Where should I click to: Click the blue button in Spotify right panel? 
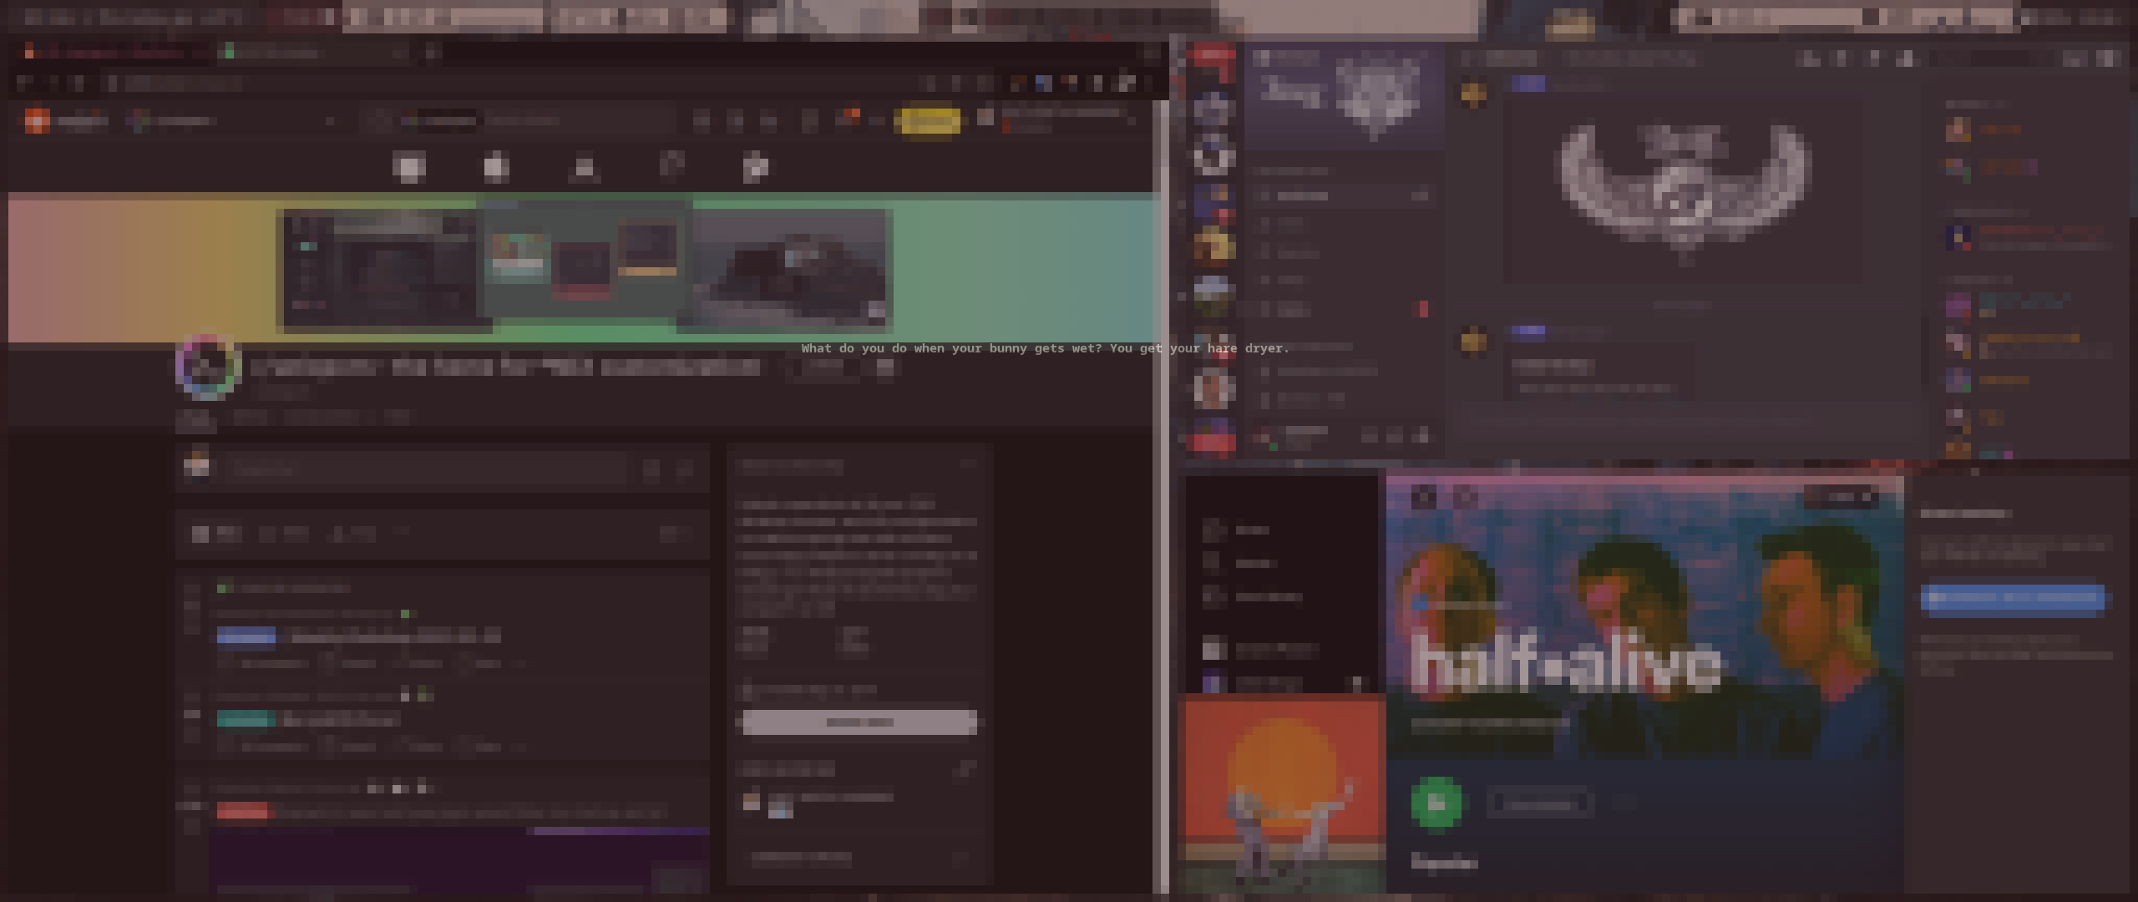point(2012,598)
